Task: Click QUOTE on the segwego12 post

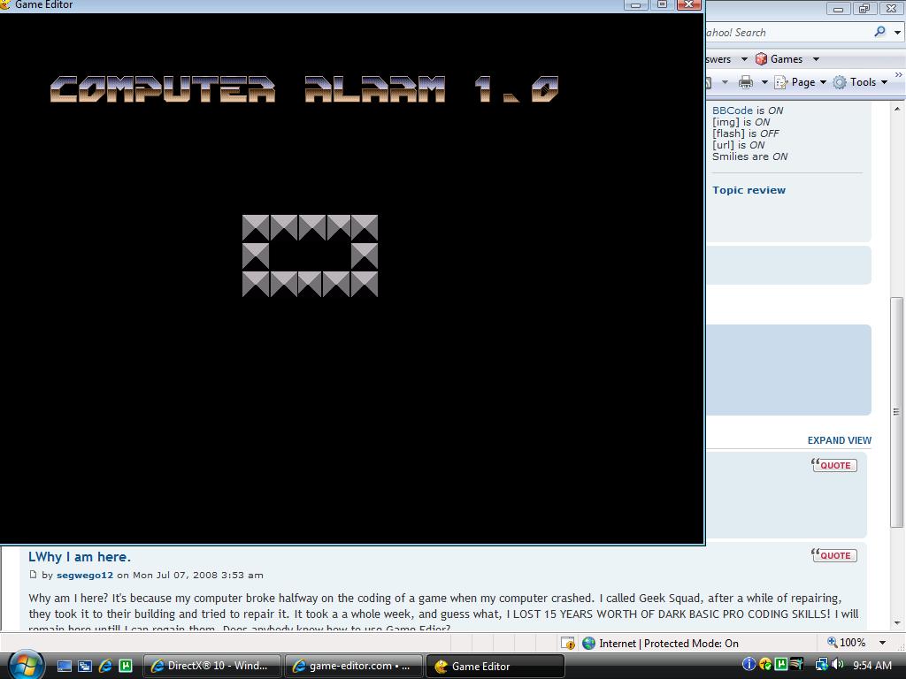Action: 833,555
